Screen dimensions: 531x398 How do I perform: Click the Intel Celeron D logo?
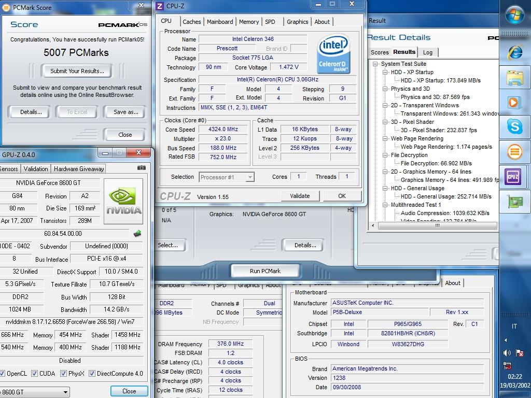333,54
